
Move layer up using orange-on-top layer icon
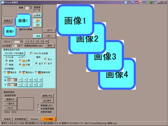coord(37,21)
